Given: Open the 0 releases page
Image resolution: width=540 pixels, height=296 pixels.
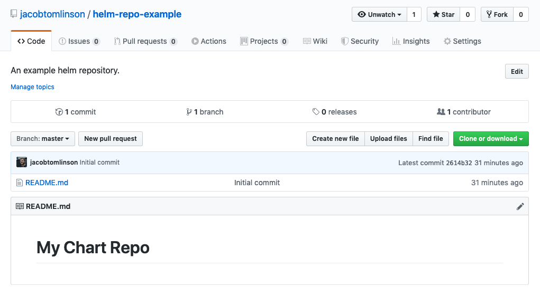Looking at the screenshot, I should [334, 112].
